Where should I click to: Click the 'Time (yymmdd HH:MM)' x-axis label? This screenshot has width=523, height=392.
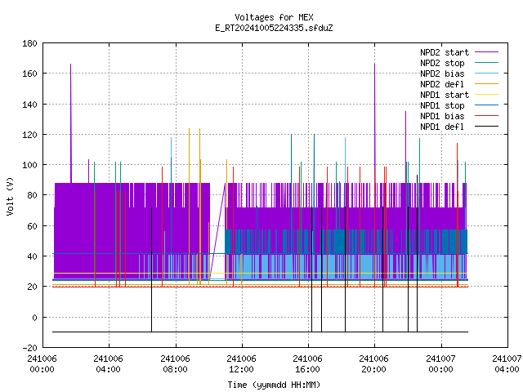pyautogui.click(x=274, y=385)
